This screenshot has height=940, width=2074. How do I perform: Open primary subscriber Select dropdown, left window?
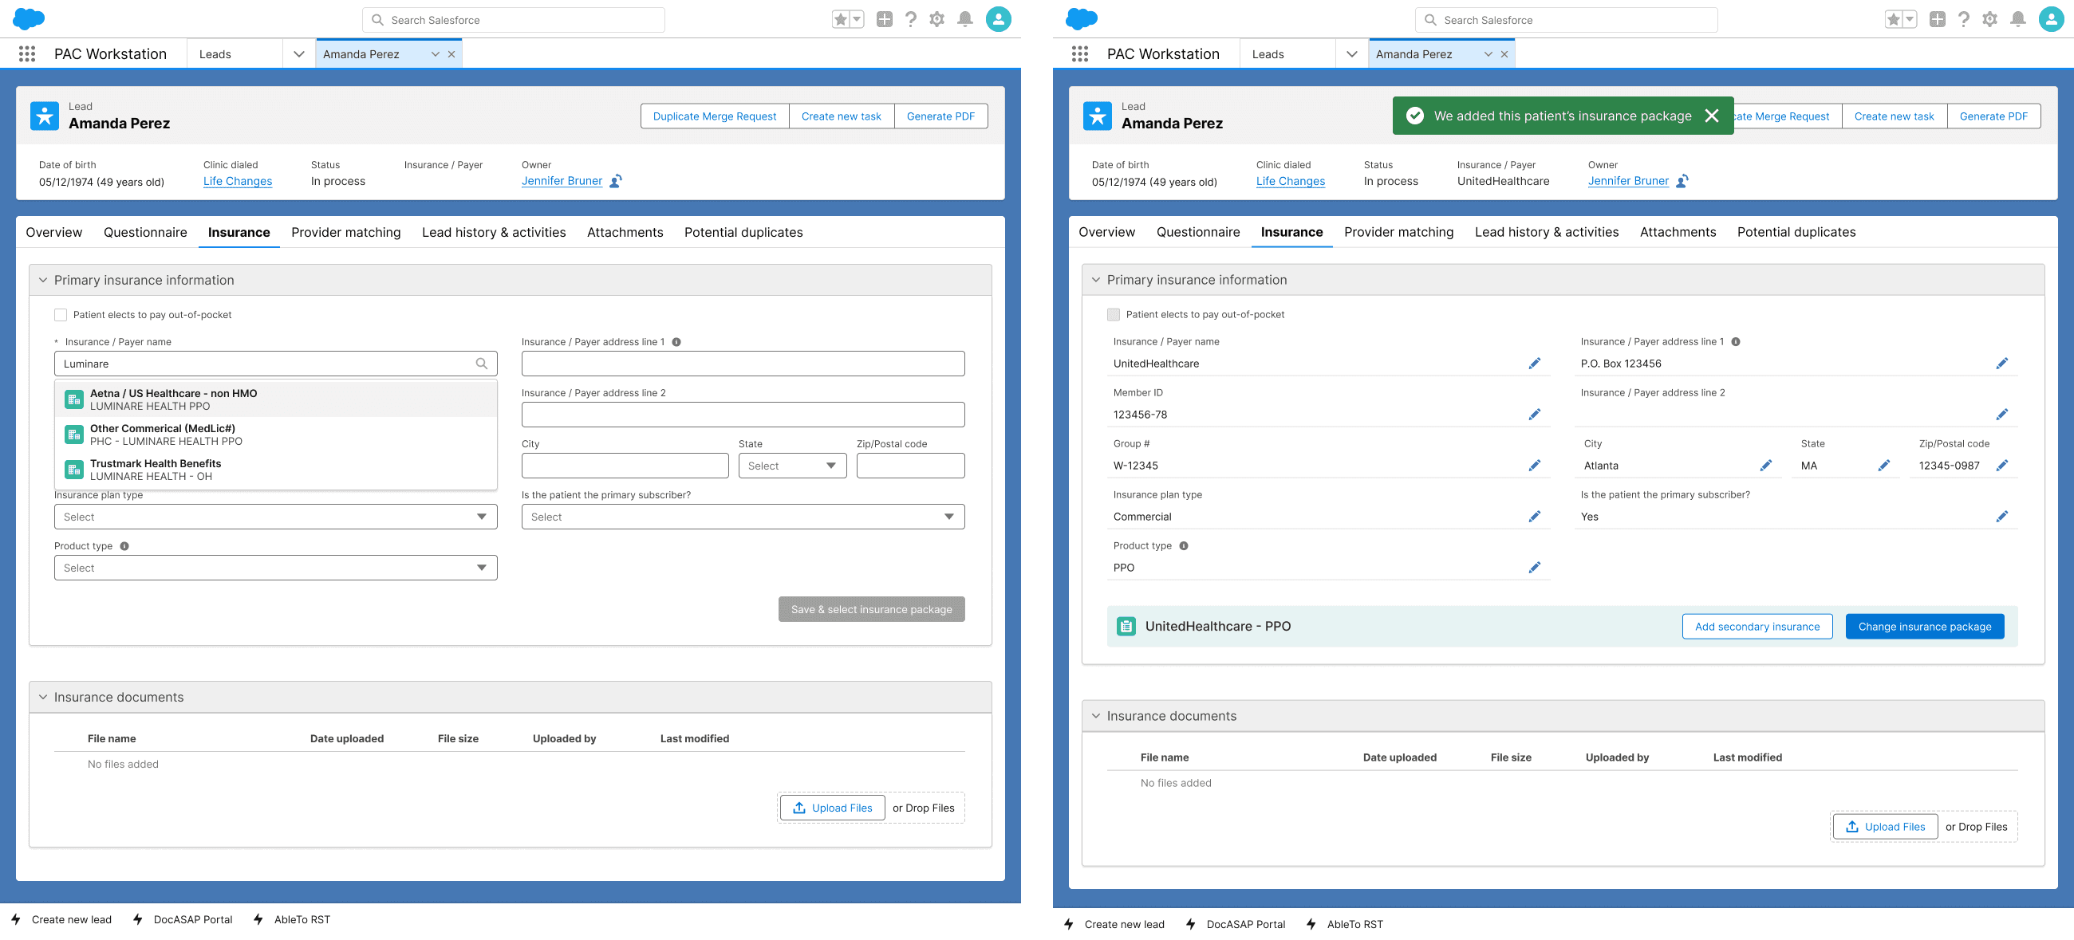[743, 517]
